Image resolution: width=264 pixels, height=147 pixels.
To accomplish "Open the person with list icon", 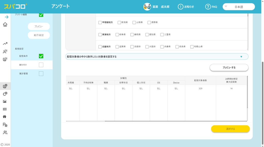I will coord(5,51).
